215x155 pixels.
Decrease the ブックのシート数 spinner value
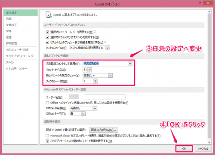(95, 82)
